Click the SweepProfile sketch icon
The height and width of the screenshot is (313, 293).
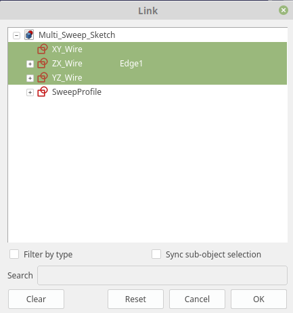point(43,92)
